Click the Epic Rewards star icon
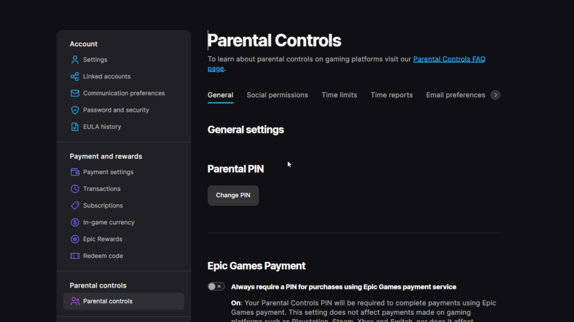 [x=75, y=239]
